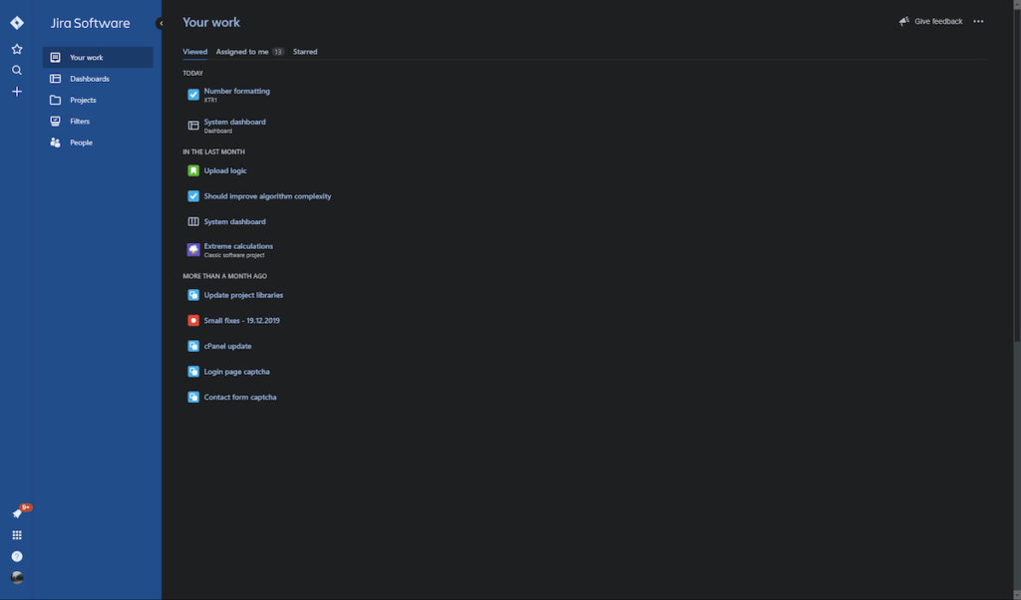Viewport: 1021px width, 600px height.
Task: Open your profile avatar icon
Action: 16,576
